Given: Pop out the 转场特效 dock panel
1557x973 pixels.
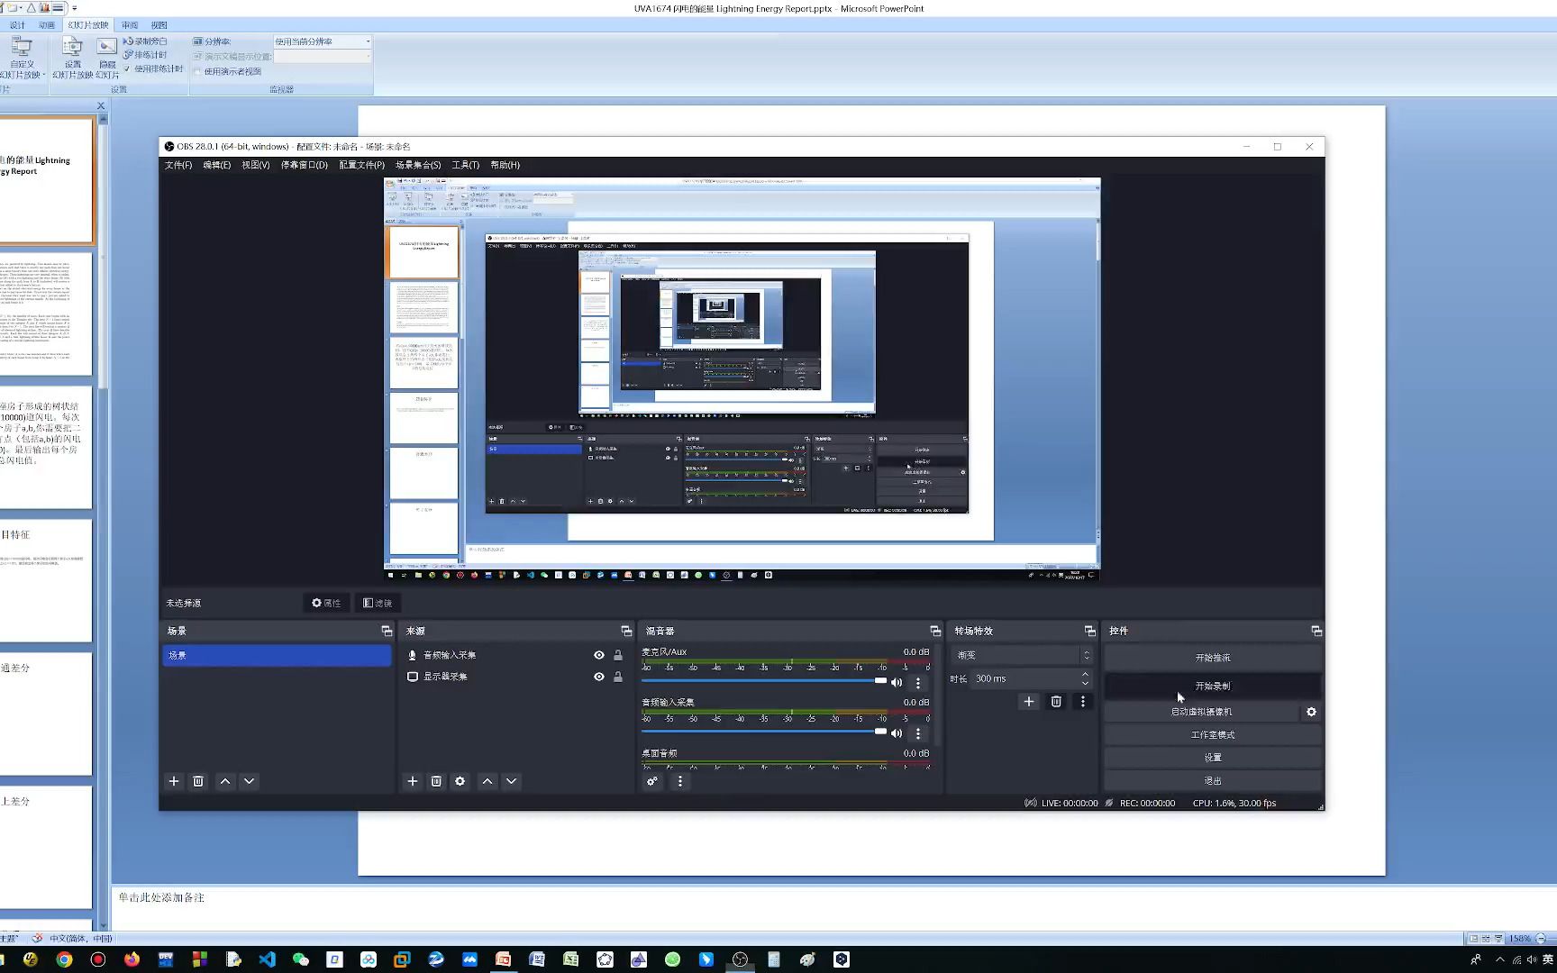Looking at the screenshot, I should [1090, 631].
